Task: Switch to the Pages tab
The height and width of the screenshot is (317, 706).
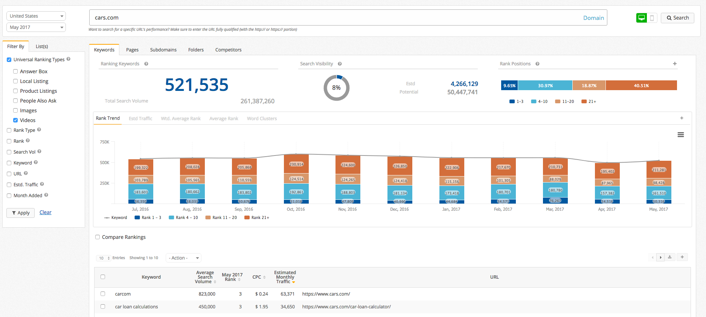Action: (132, 50)
